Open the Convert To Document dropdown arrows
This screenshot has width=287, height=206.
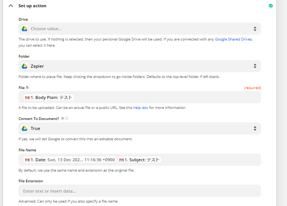255,128
